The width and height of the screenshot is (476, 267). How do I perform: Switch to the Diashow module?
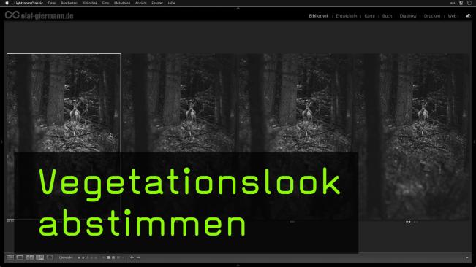coord(408,16)
